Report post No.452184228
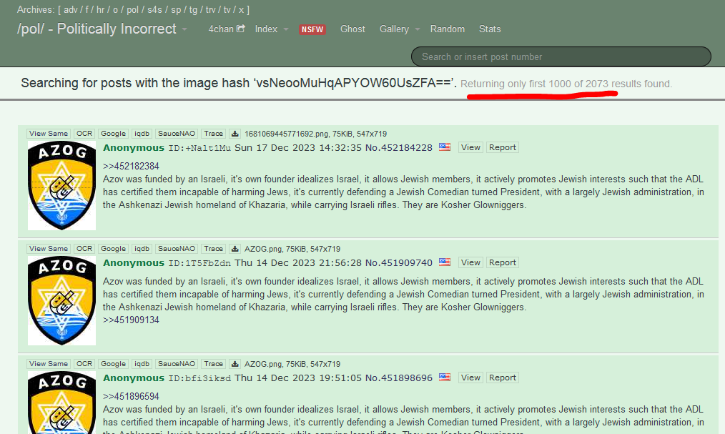The height and width of the screenshot is (434, 725). (x=503, y=147)
